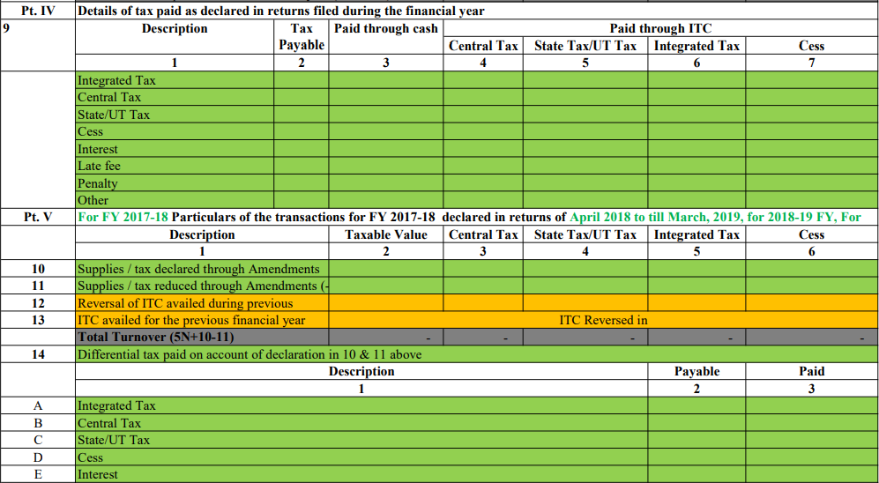Select the 'Paid through cash' column header

point(385,37)
